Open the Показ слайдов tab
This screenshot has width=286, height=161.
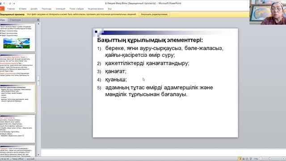[76, 9]
